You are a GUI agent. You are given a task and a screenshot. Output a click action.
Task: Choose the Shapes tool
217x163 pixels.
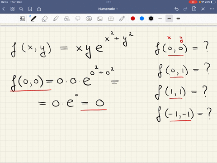pos(66,19)
